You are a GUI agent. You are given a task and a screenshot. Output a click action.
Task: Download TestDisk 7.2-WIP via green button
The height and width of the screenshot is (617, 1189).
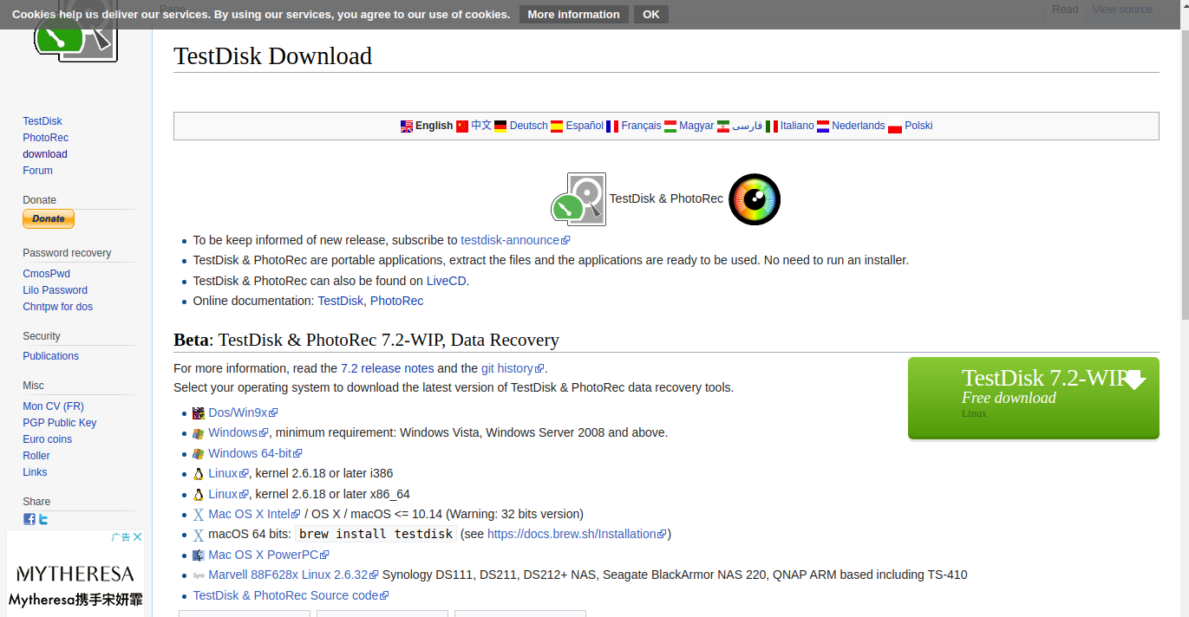tap(1033, 399)
